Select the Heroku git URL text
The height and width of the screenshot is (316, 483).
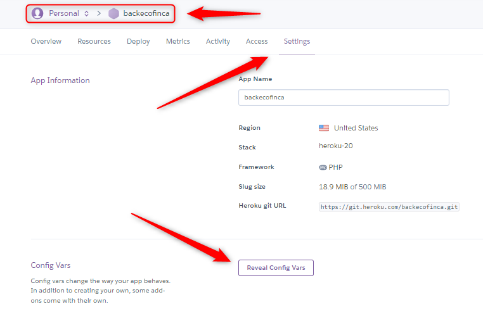[389, 207]
